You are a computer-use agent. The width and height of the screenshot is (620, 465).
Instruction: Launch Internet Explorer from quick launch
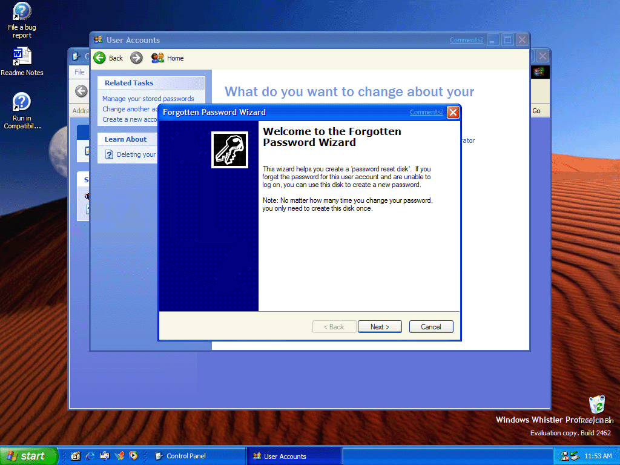tap(90, 456)
